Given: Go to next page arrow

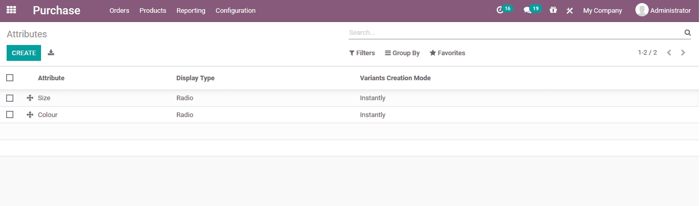Looking at the screenshot, I should click(683, 53).
